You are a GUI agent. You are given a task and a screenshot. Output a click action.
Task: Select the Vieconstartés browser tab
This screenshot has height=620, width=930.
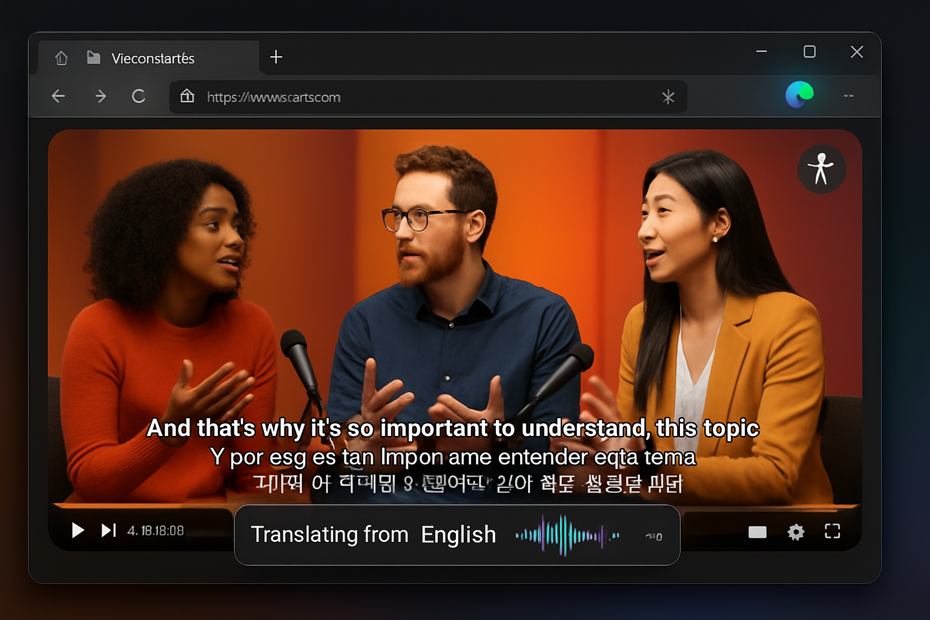(153, 58)
